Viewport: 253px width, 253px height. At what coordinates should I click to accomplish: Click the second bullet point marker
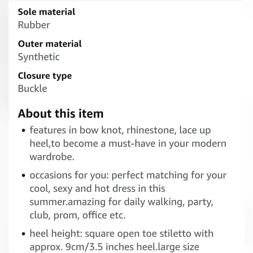(24, 175)
